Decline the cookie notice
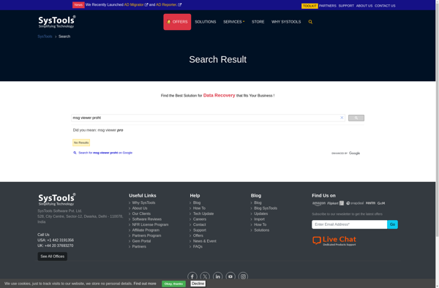 [x=198, y=284]
